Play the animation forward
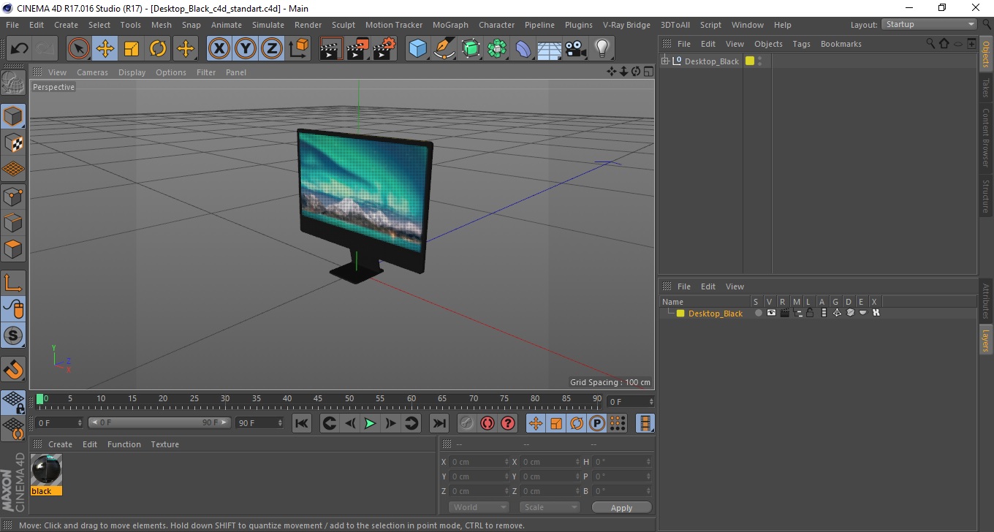Screen dimensions: 994x532 tap(371, 423)
